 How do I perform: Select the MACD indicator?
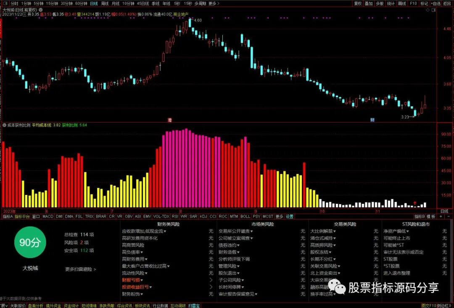[48, 216]
